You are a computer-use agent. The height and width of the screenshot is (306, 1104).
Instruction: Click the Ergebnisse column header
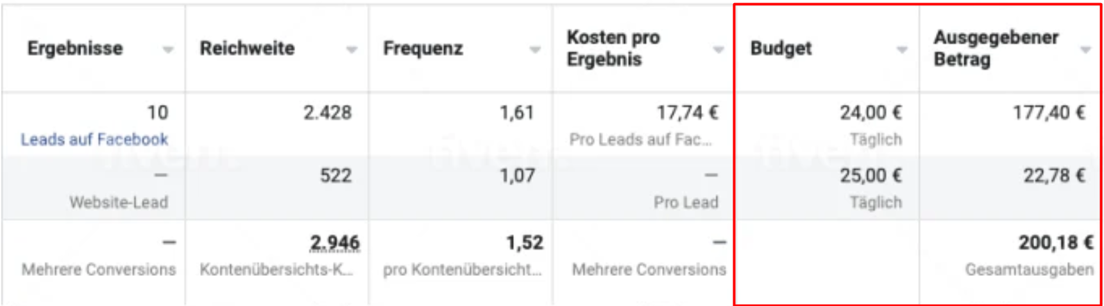[75, 49]
